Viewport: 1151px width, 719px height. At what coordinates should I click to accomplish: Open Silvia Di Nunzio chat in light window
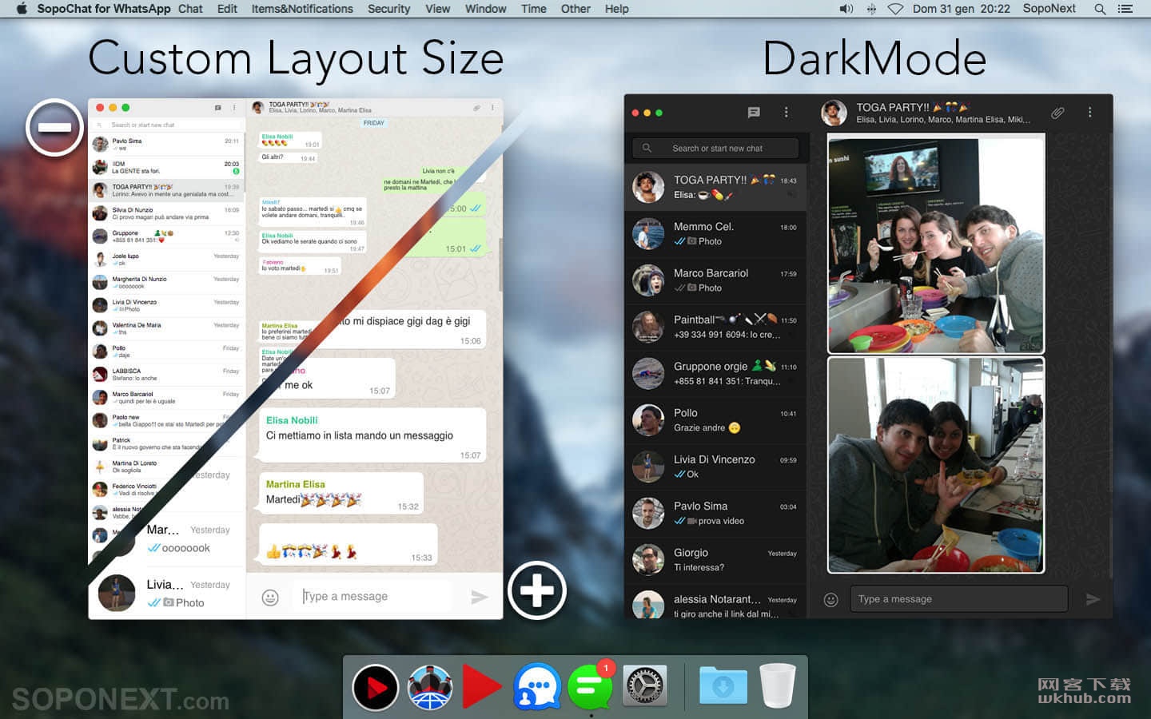pos(166,213)
